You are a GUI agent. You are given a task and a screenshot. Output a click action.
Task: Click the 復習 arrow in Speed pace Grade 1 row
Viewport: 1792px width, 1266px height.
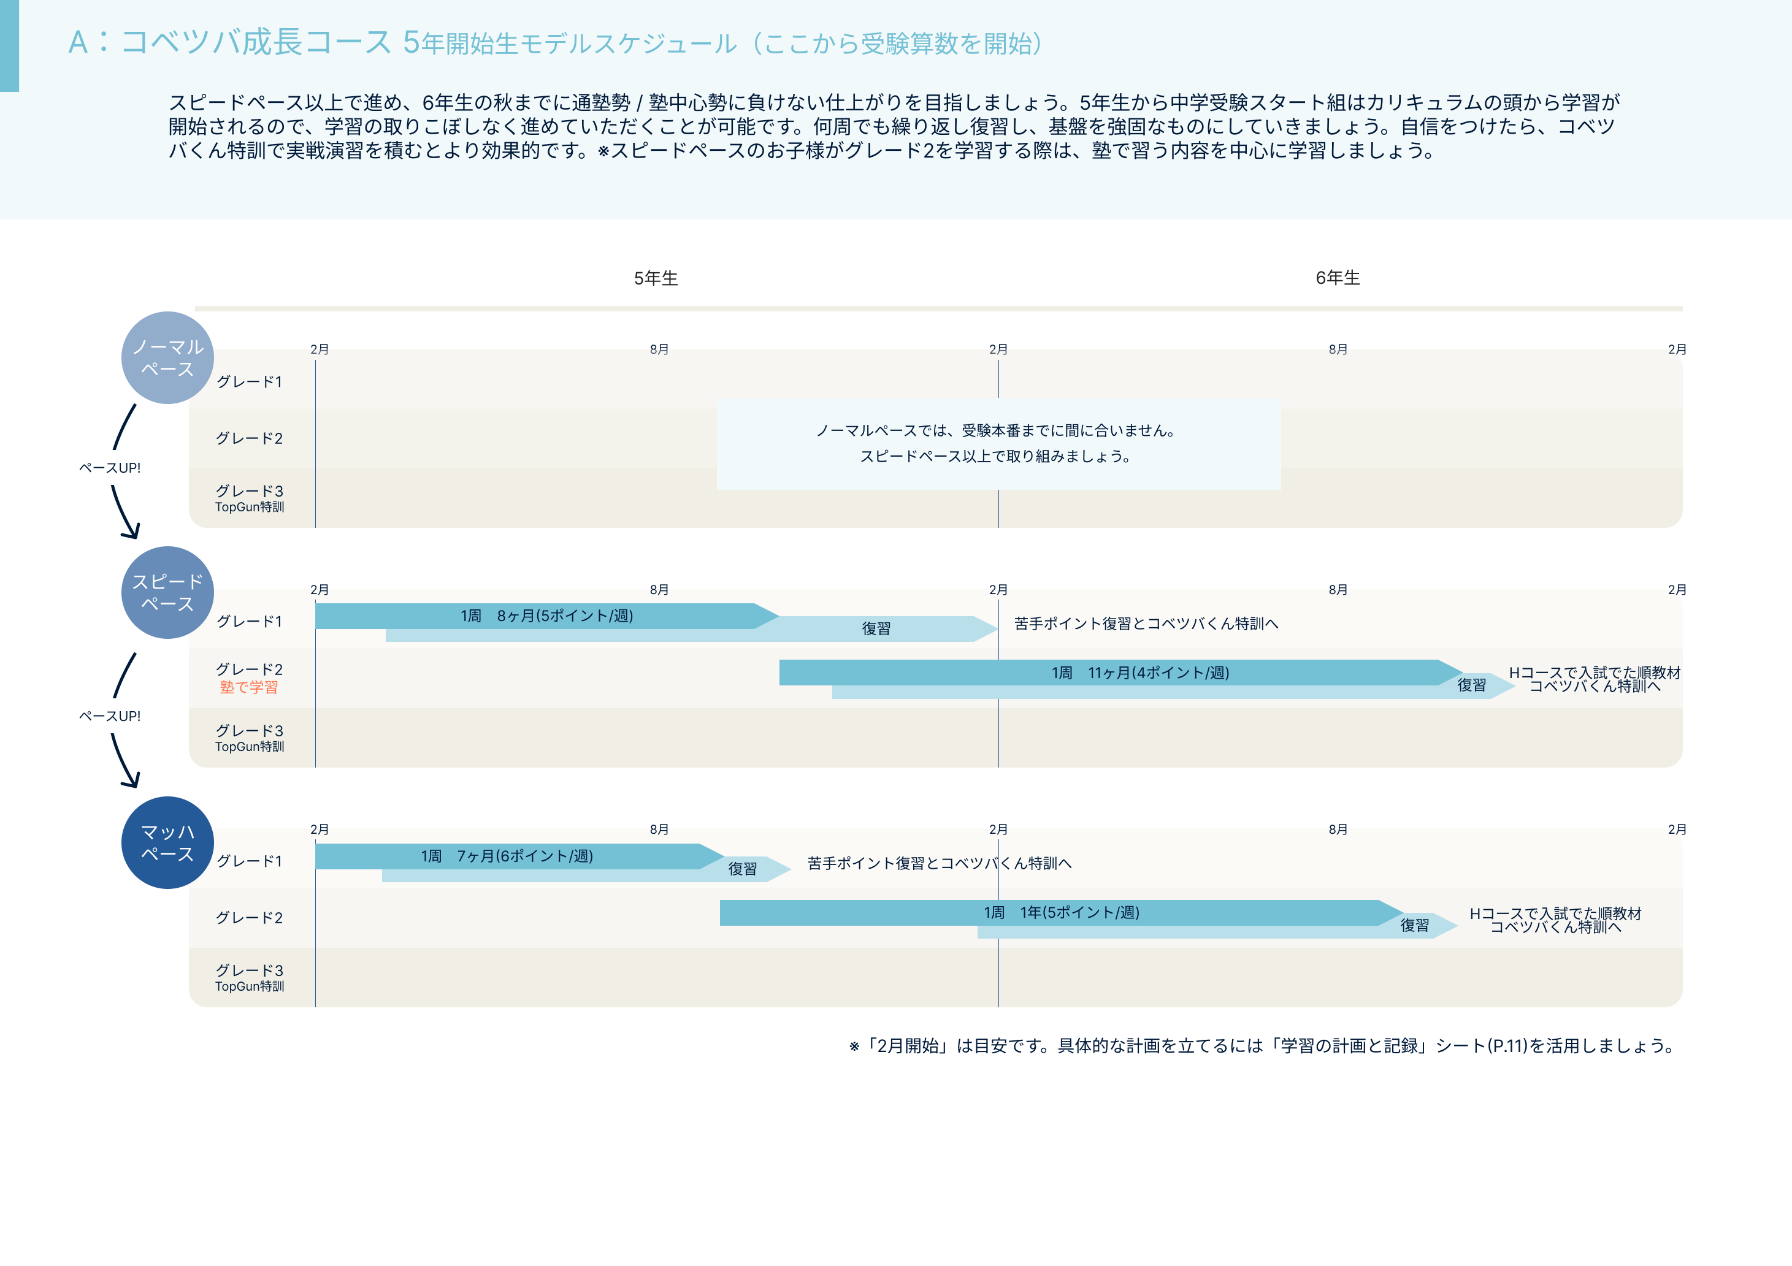point(876,629)
